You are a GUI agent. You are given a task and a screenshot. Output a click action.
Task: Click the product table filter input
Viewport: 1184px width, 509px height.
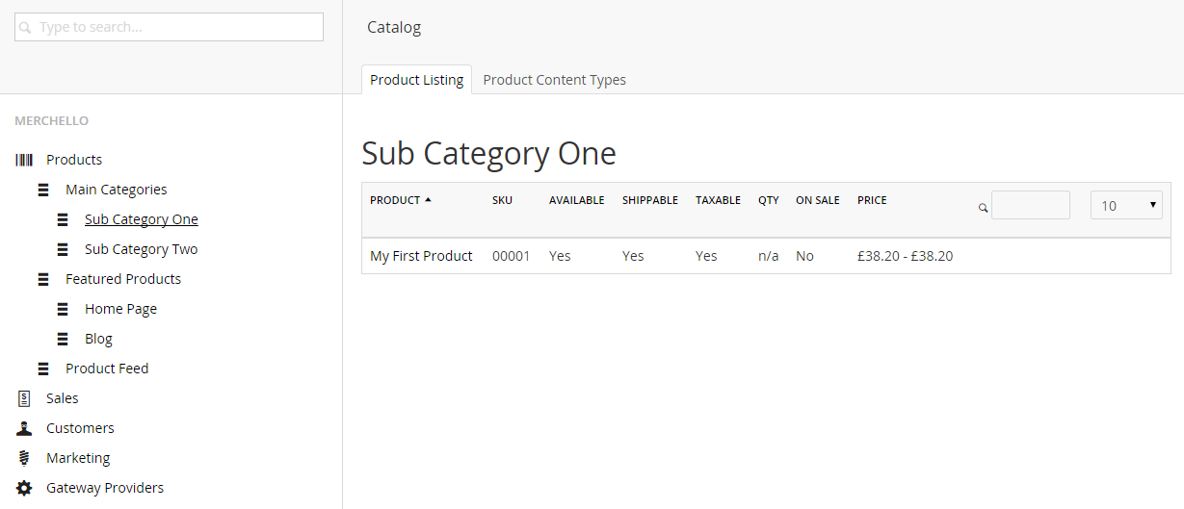pyautogui.click(x=1030, y=205)
